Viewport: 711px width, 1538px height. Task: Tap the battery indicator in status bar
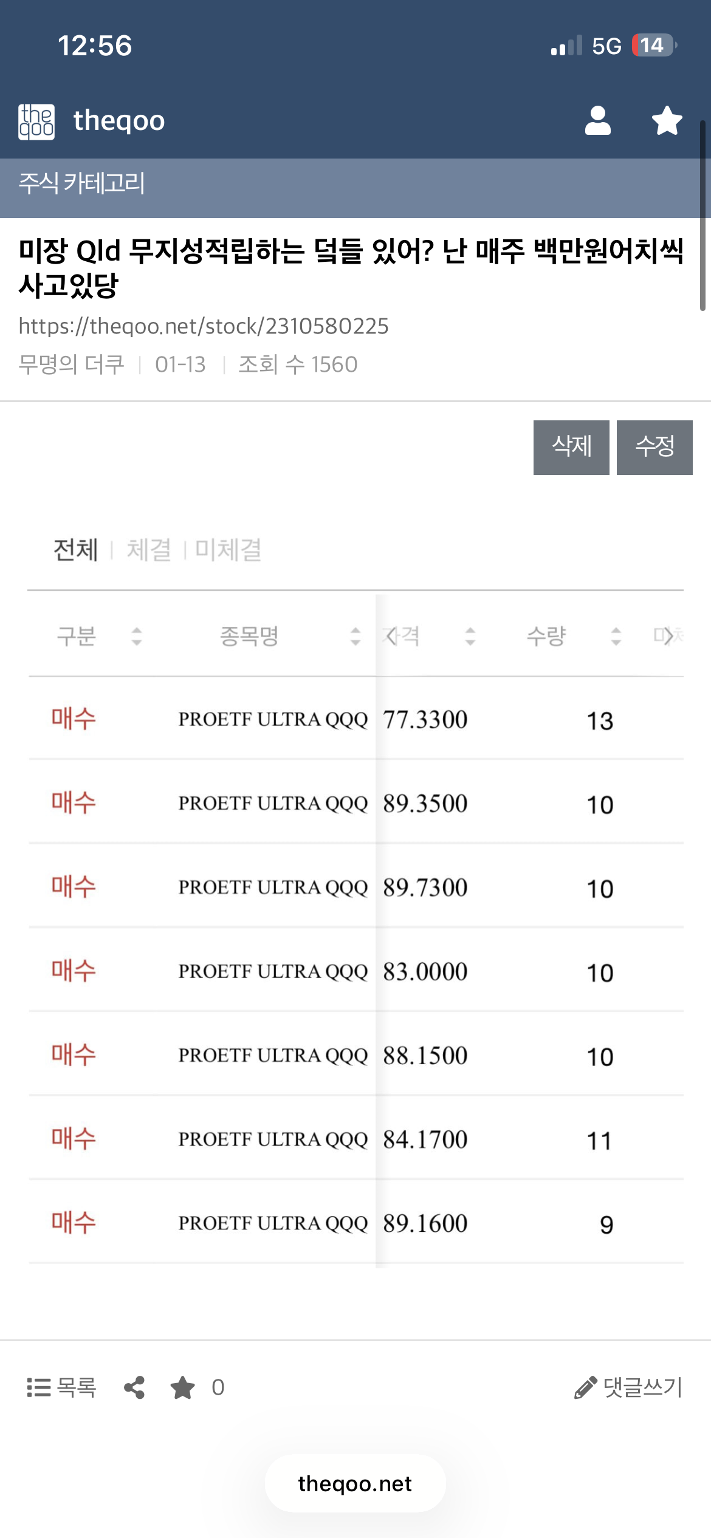click(x=653, y=46)
